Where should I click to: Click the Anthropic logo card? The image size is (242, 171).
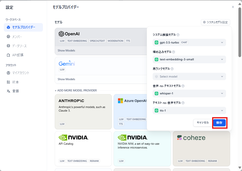[71, 101]
